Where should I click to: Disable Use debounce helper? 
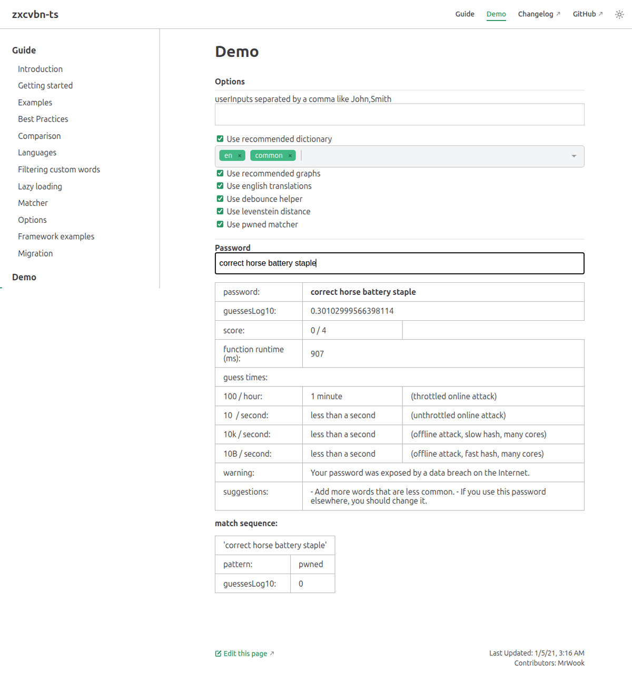(x=220, y=199)
